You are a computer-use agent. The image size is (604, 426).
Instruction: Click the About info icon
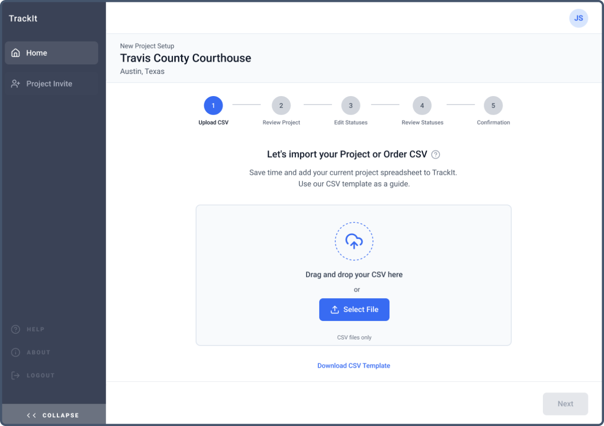tap(16, 353)
